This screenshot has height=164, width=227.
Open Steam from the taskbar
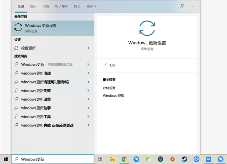tap(184, 159)
